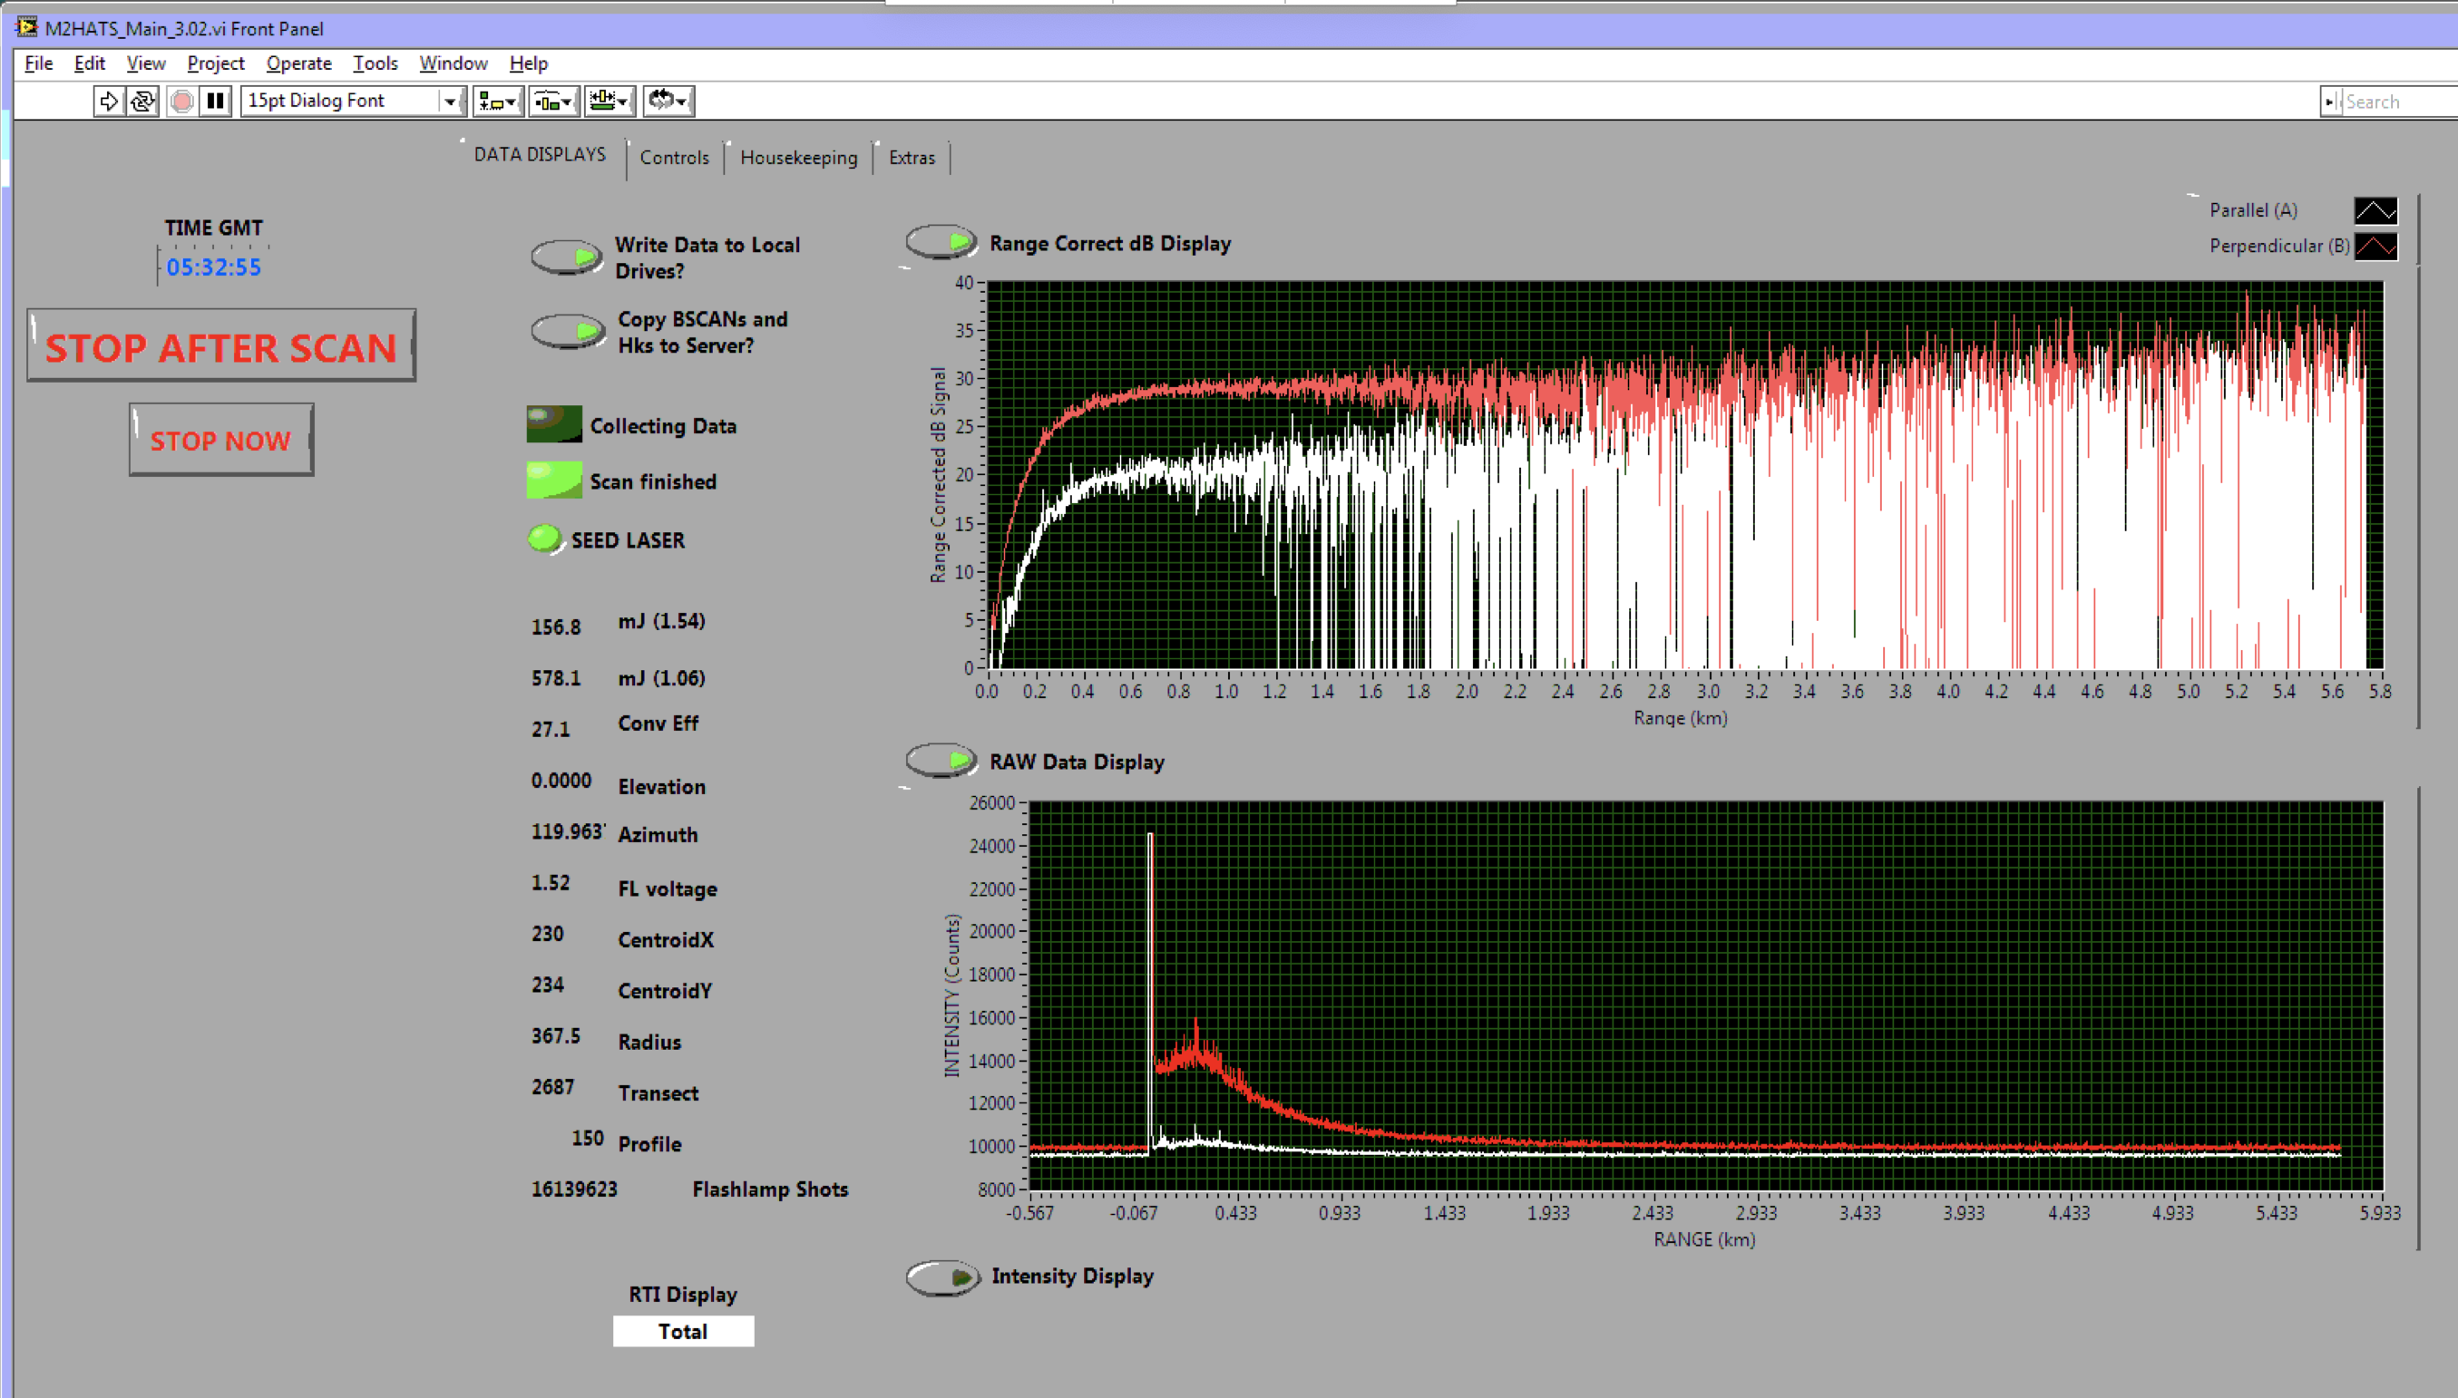Click the Perpendicular (B) red color swatch
2458x1398 pixels.
[x=2375, y=247]
